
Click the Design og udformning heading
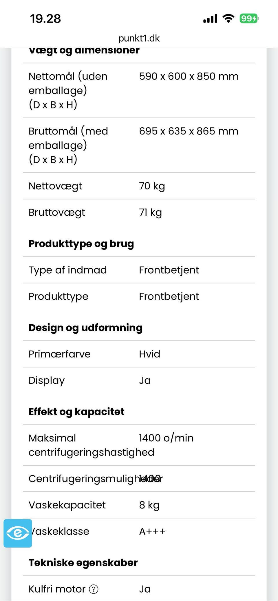85,328
